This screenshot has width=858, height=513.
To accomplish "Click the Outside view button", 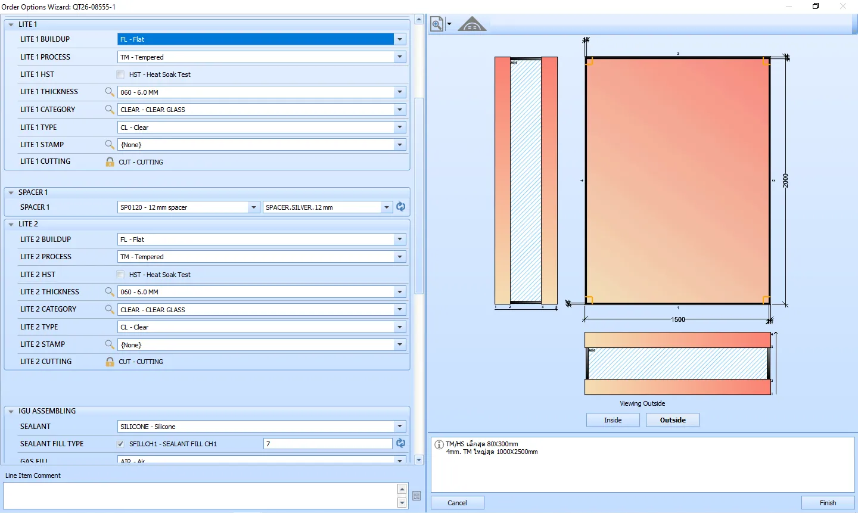I will 673,420.
